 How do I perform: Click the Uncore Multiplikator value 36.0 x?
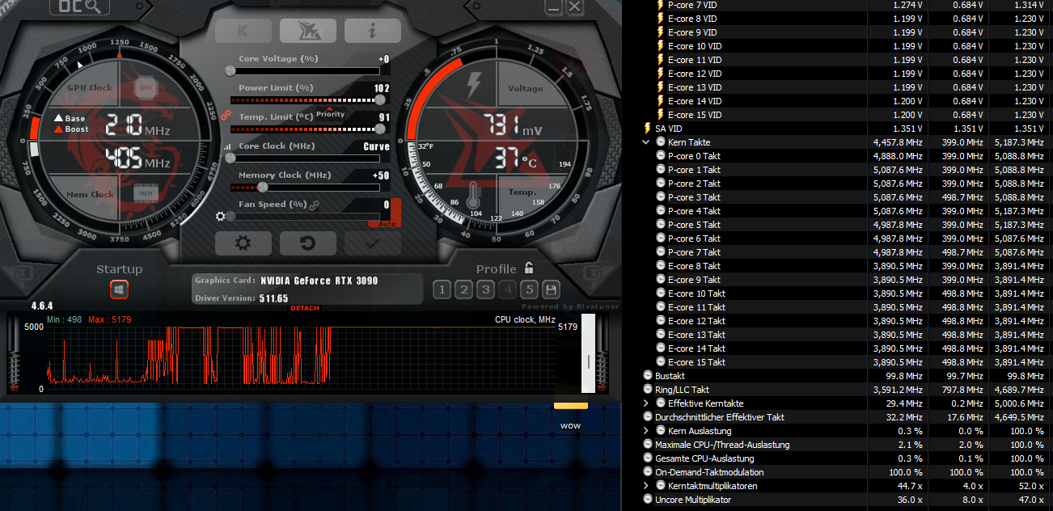(909, 500)
